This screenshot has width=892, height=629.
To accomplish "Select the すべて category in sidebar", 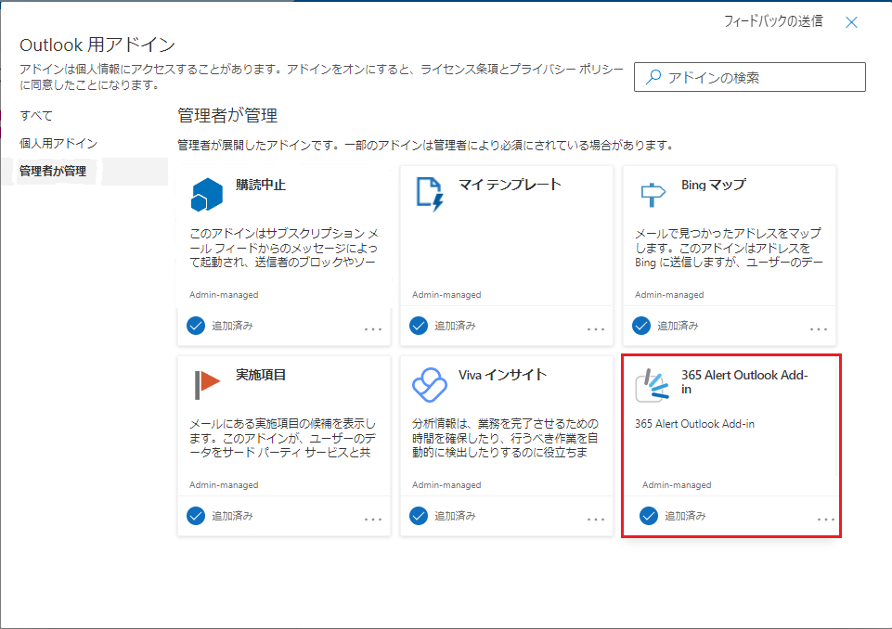I will [37, 116].
